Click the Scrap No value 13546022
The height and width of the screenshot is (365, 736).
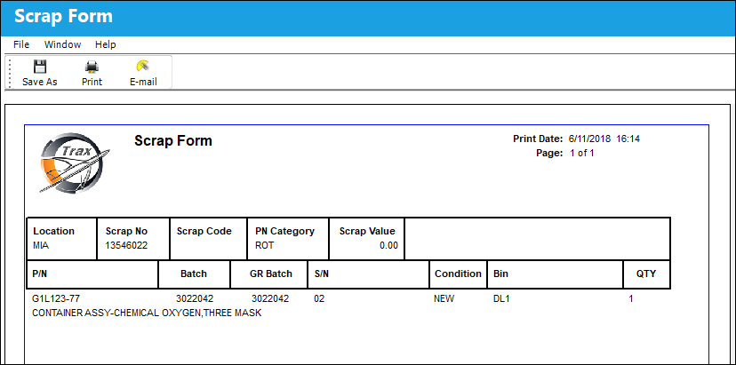(126, 245)
